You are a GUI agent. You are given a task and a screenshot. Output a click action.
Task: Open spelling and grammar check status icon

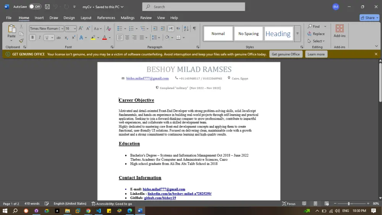pos(47,204)
